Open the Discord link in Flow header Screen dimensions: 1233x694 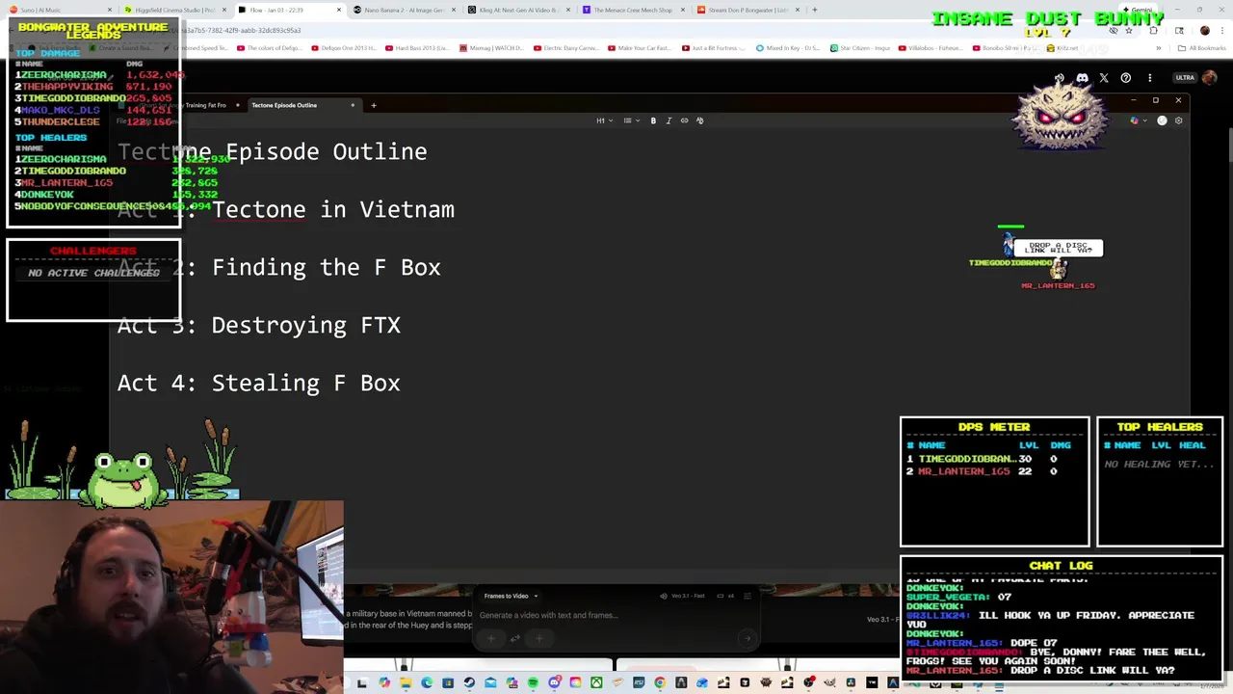coord(1083,78)
